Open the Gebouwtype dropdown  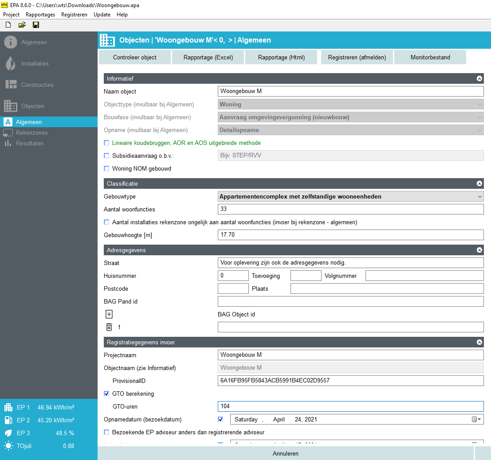351,196
